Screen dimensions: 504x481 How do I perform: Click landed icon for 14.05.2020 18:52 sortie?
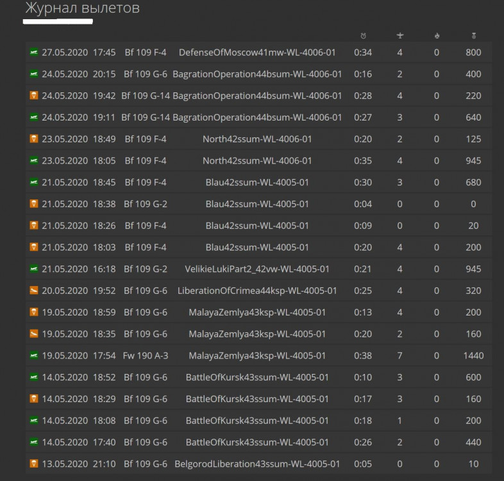tap(34, 376)
